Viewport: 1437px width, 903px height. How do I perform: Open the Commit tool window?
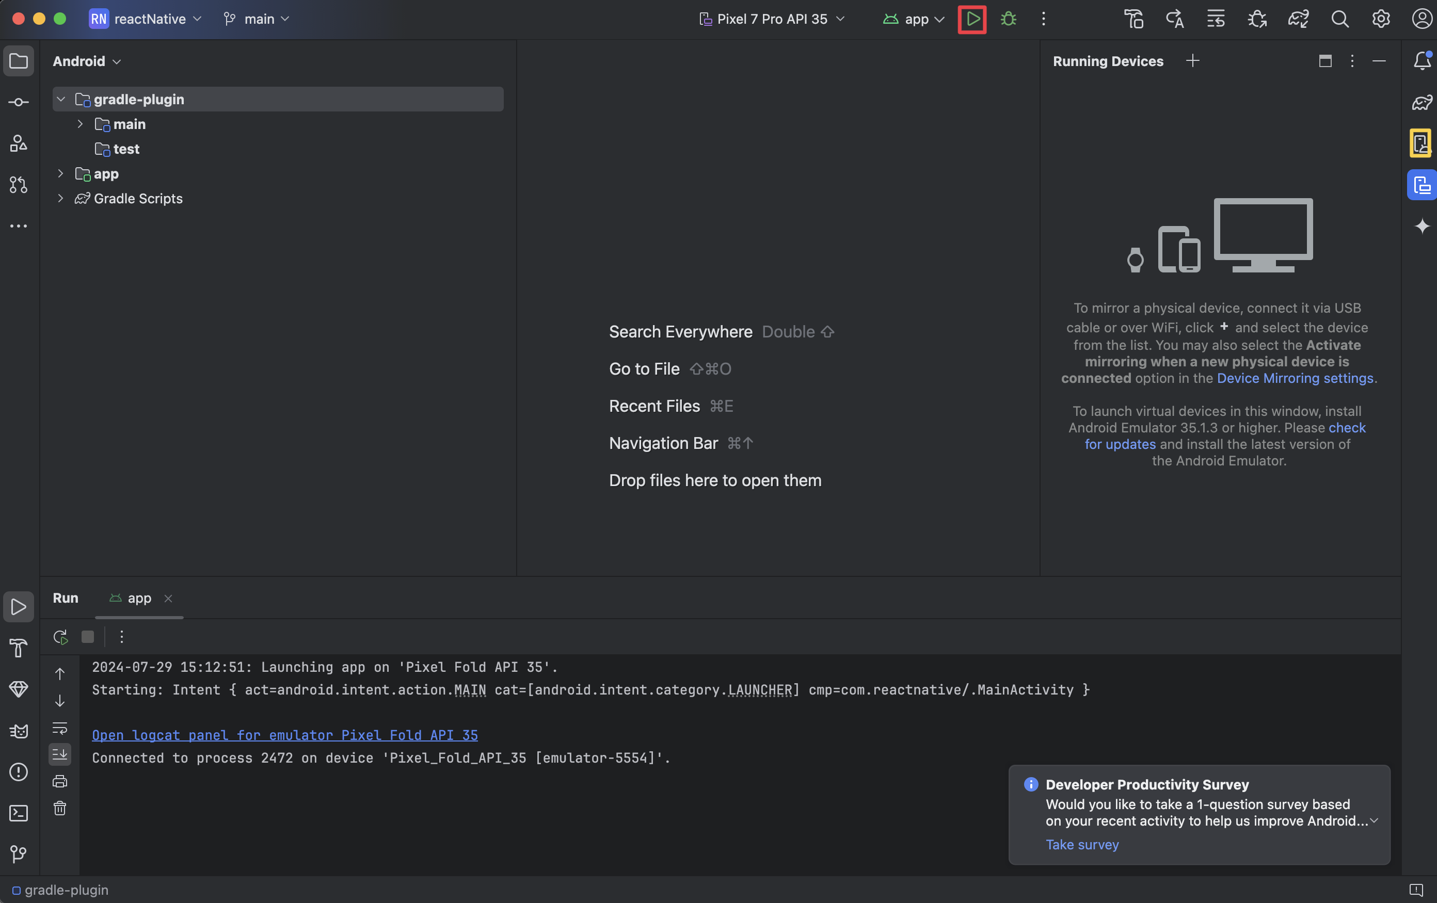[x=19, y=103]
